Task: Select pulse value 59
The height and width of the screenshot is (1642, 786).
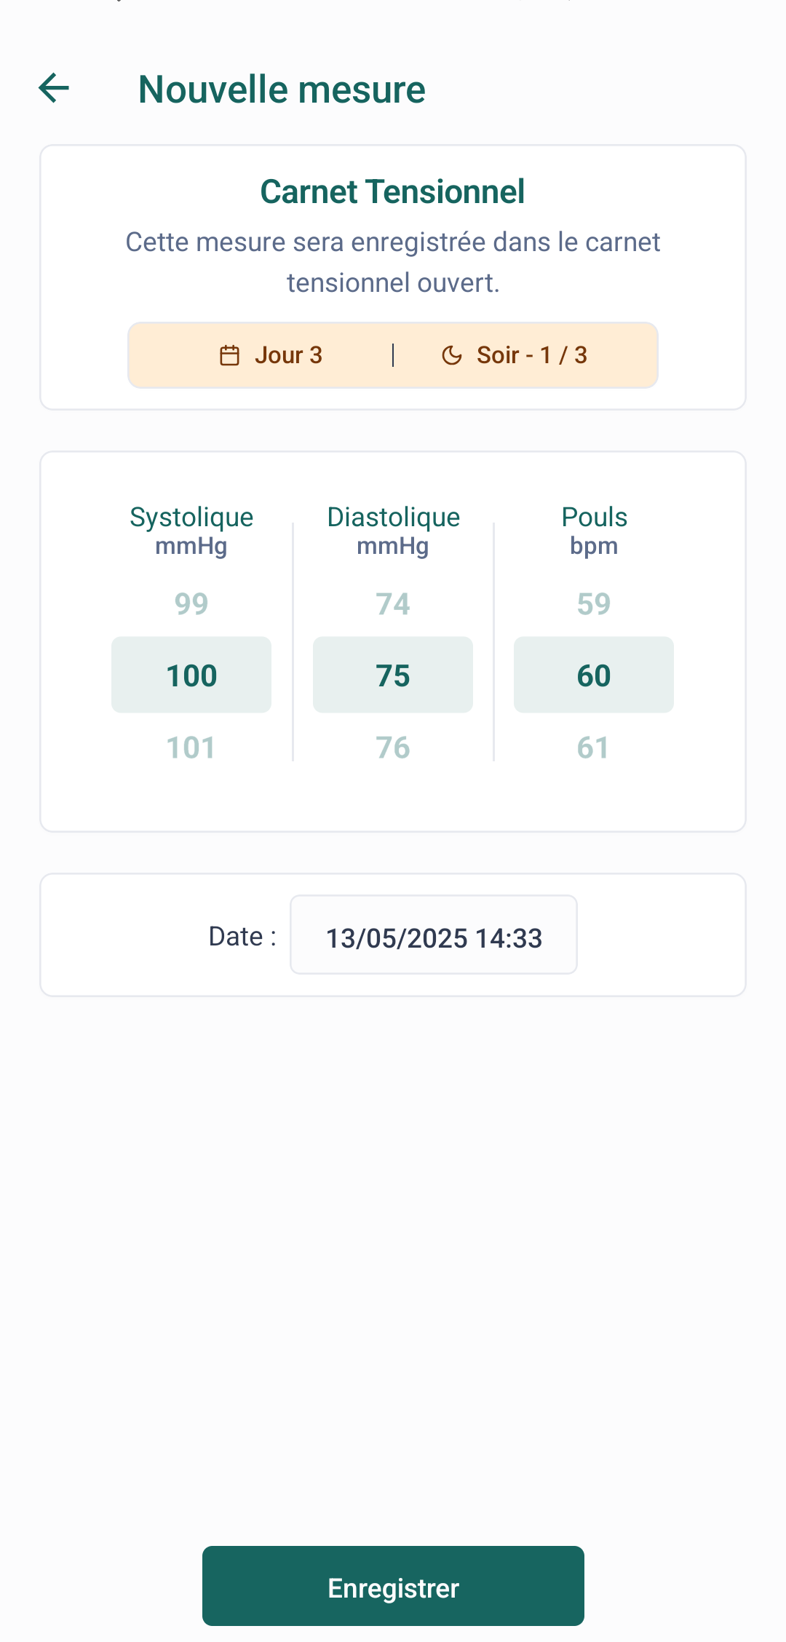Action: click(x=594, y=604)
